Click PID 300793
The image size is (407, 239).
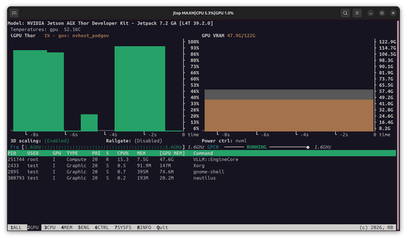(16, 178)
